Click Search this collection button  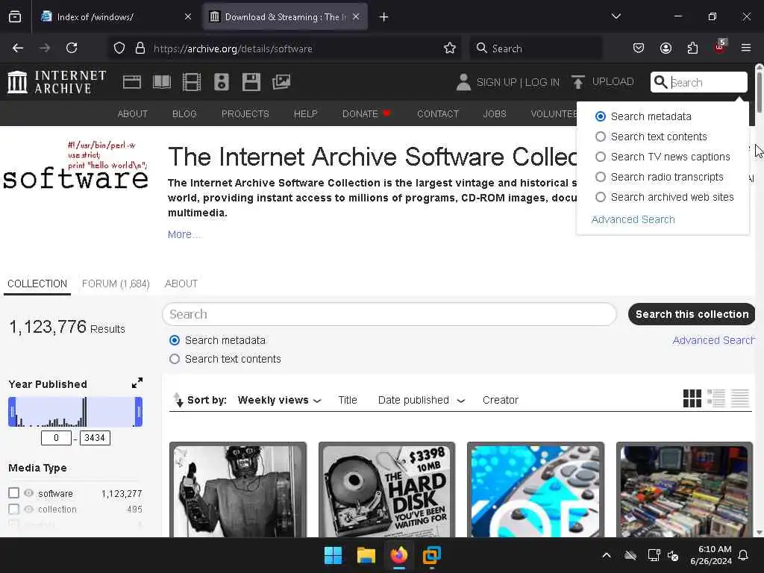(692, 314)
